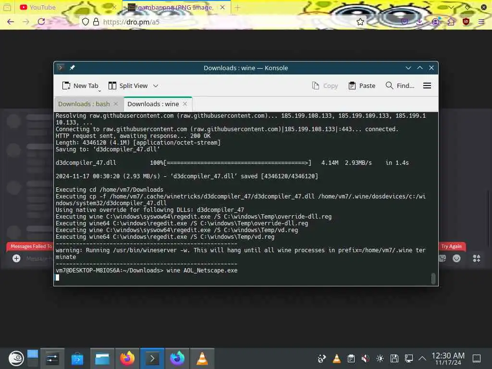This screenshot has height=369, width=492.
Task: Switch to the Konsole taskbar icon
Action: pyautogui.click(x=152, y=358)
